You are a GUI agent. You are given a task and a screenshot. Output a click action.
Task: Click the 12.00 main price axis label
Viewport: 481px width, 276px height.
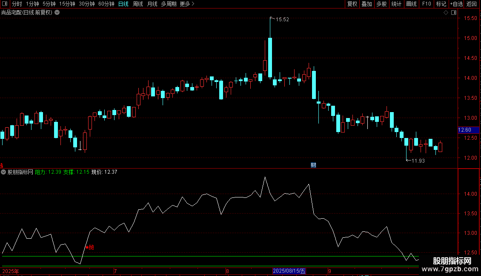470,158
